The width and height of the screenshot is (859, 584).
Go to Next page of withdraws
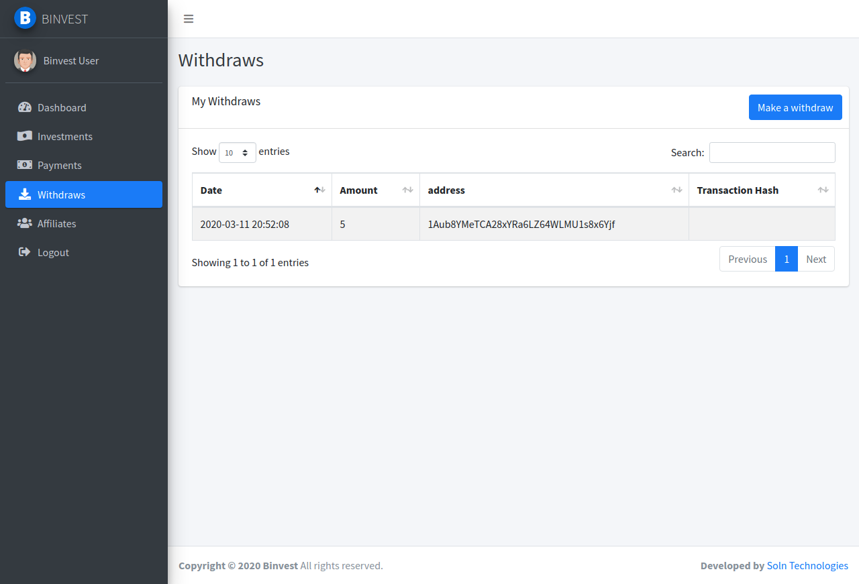point(816,259)
